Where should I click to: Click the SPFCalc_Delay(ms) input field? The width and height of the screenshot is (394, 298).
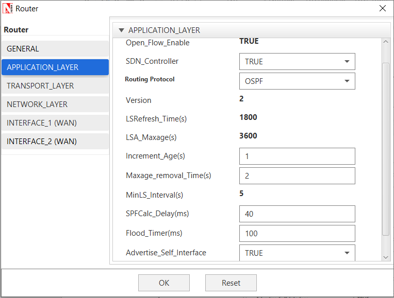[297, 214]
